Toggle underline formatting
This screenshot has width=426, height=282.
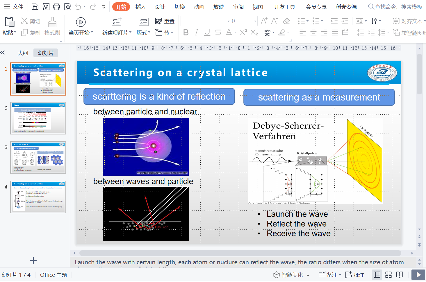[x=207, y=33]
